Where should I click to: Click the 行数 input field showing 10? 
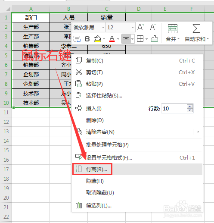[174, 109]
